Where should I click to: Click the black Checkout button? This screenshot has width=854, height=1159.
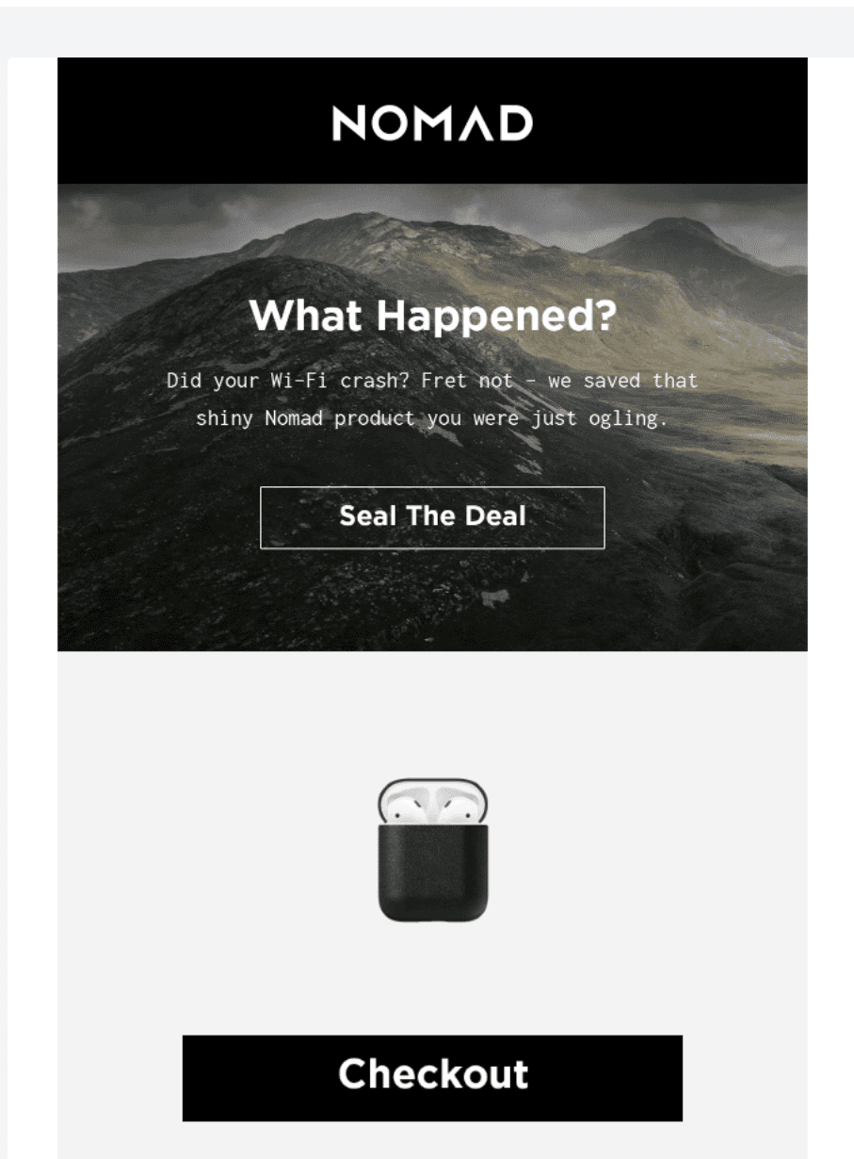(x=432, y=1078)
